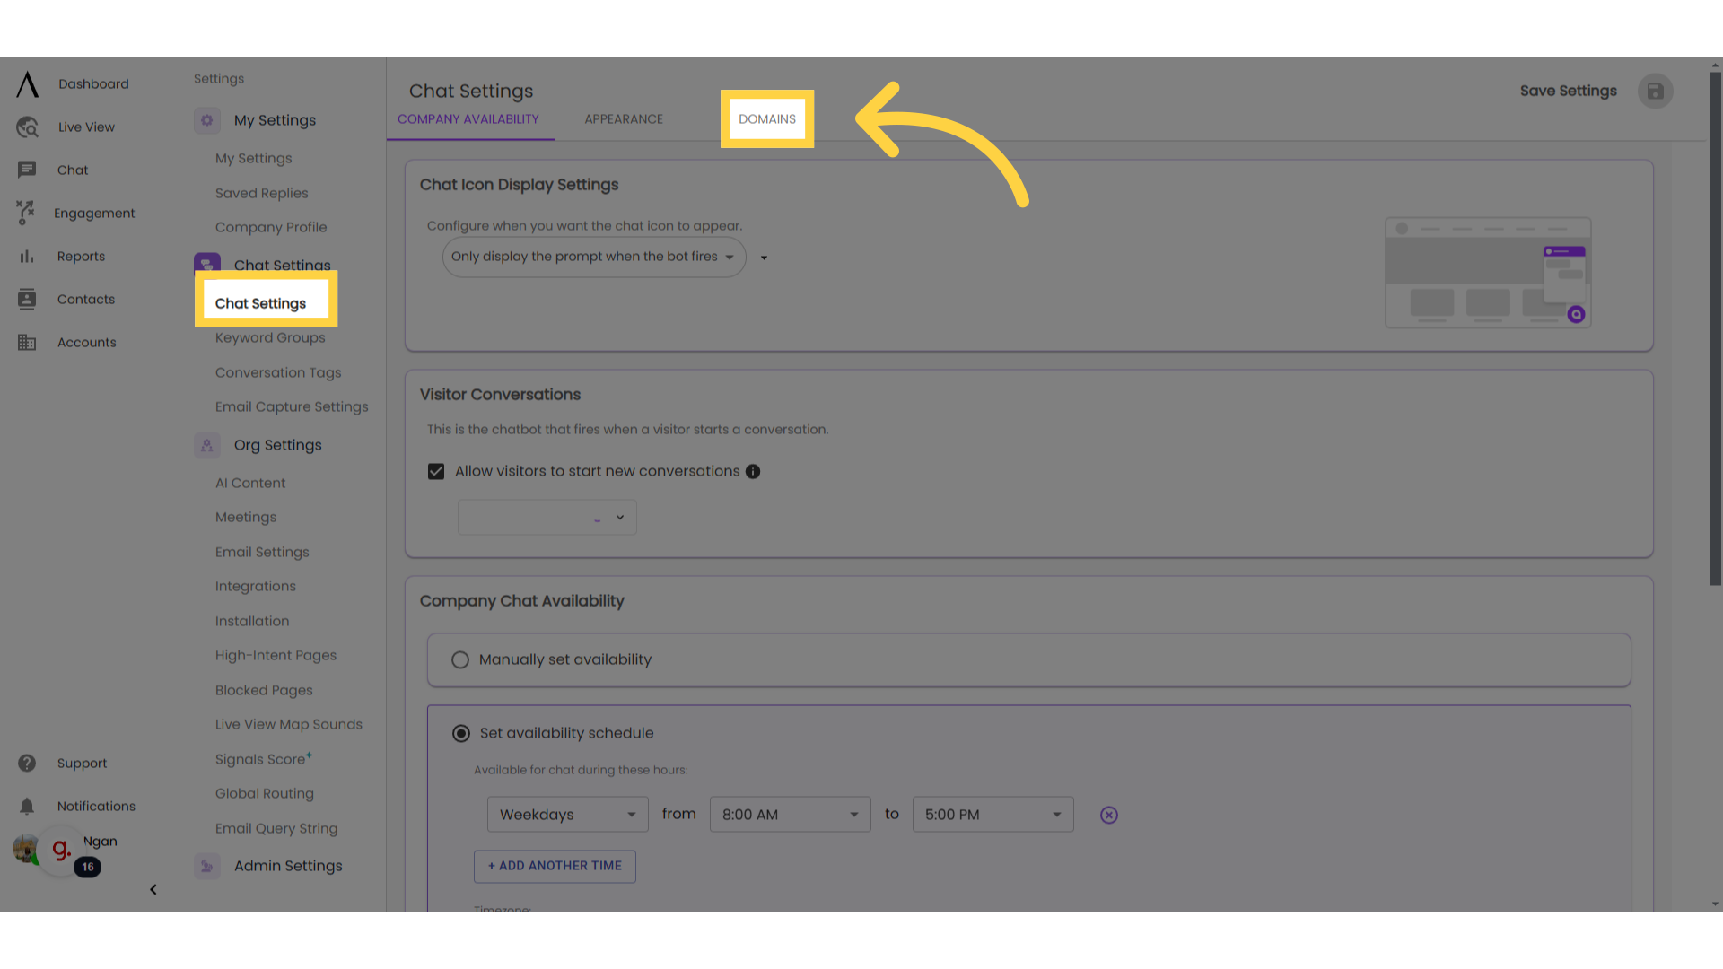The height and width of the screenshot is (969, 1723).
Task: Select Manually set availability radio button
Action: point(460,659)
